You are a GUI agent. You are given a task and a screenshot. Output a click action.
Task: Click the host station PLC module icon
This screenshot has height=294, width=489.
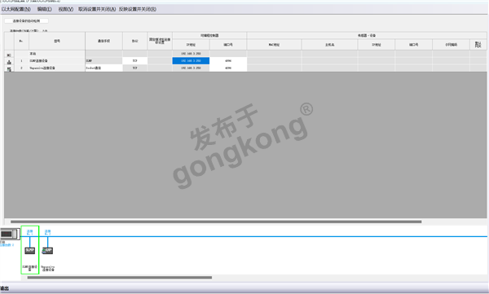pos(10,234)
